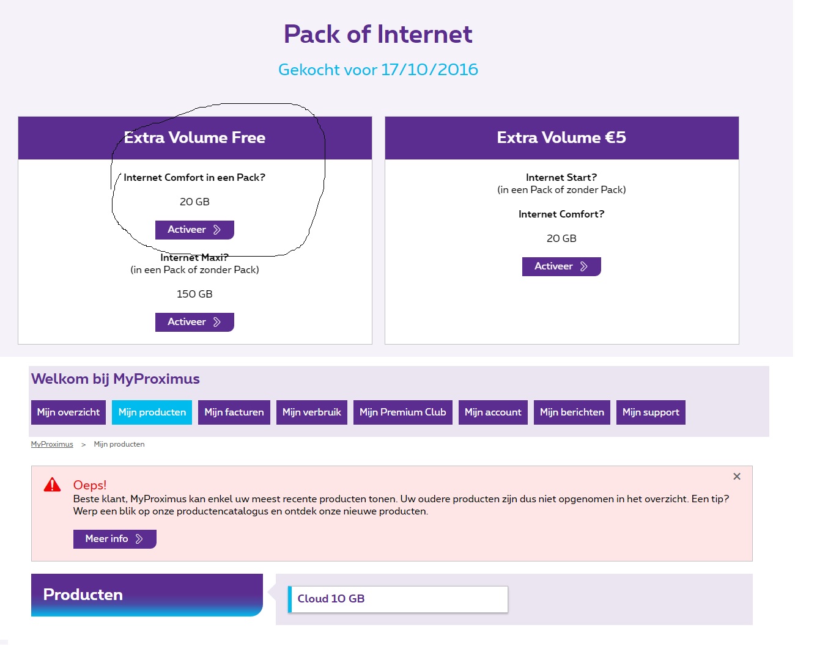Click the Meer info button

(114, 539)
